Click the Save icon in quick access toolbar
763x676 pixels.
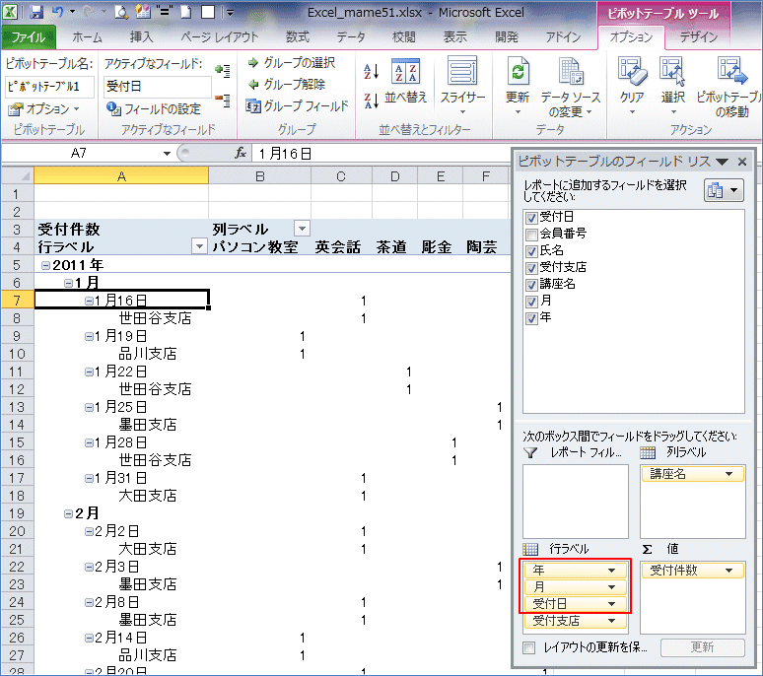coord(36,12)
